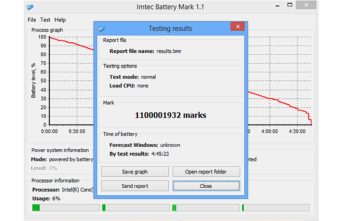The width and height of the screenshot is (351, 221).
Task: Click the 4:30:00 time axis label
Action: tap(297, 131)
